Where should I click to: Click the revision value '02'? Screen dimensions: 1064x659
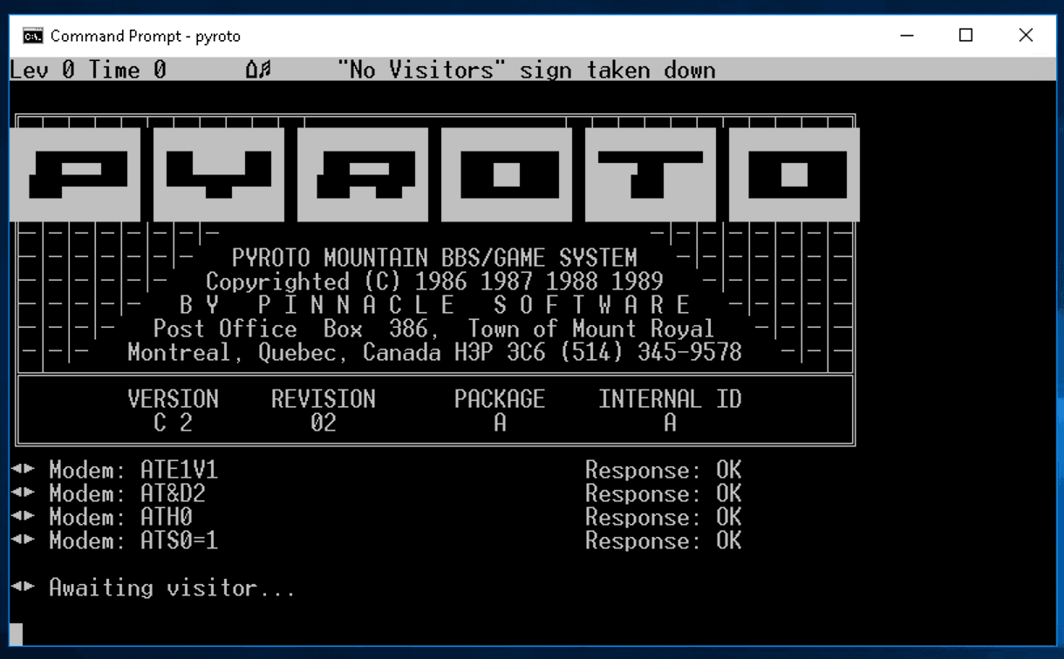pos(323,423)
